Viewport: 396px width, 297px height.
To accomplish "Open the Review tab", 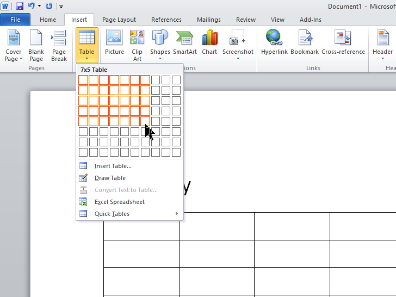I will (x=246, y=20).
